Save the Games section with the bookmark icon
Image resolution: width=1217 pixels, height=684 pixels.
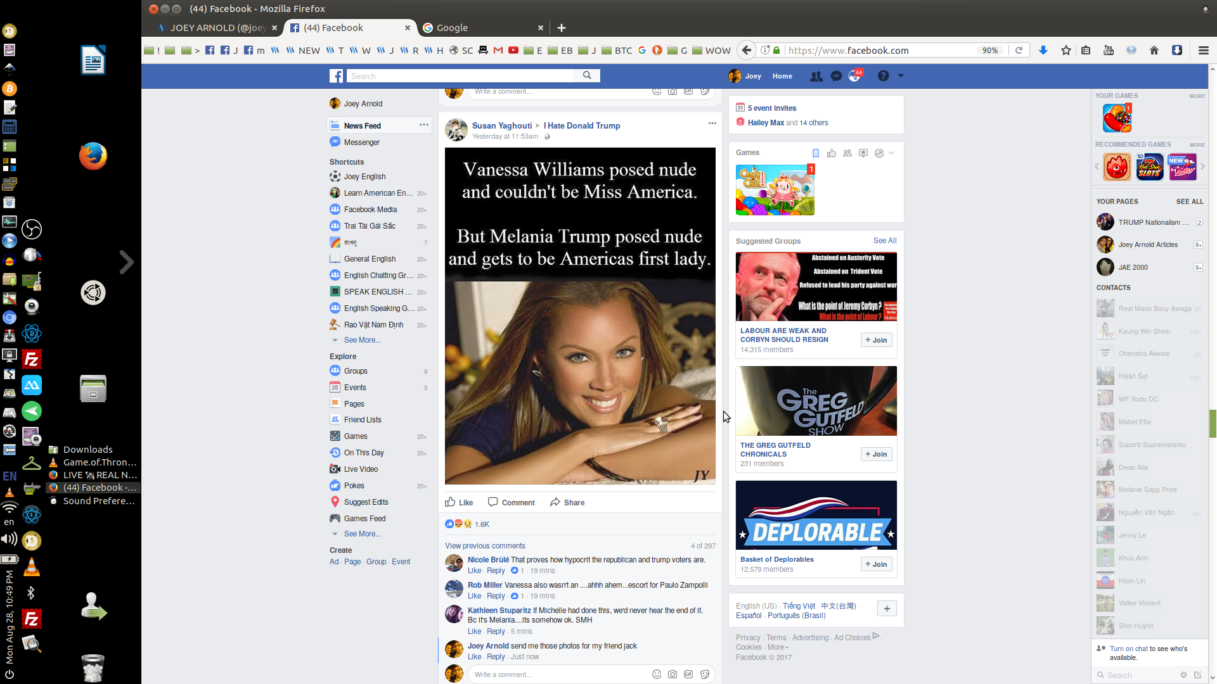click(x=816, y=153)
